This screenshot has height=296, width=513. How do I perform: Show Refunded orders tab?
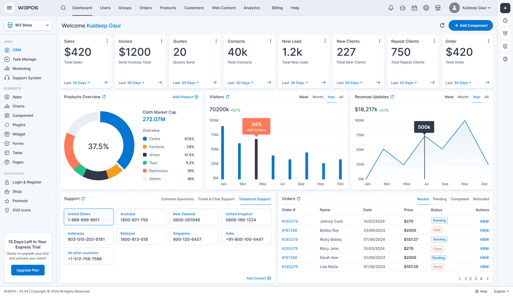[x=481, y=199]
